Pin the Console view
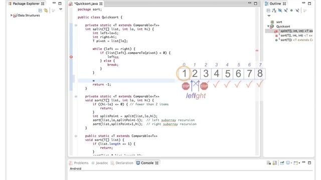321x180 pixels. click(282, 163)
